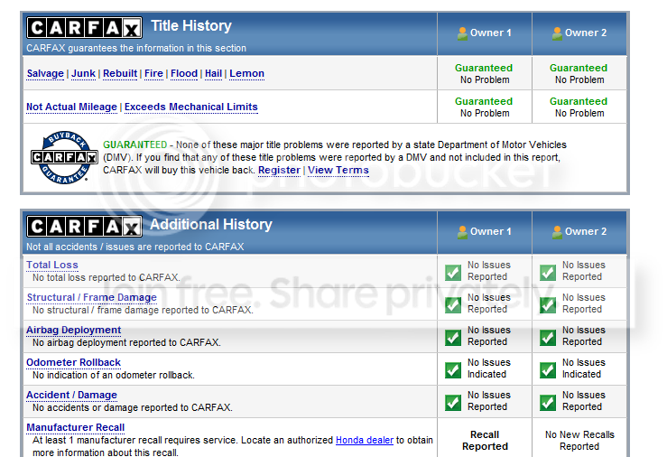Click 'No Issues Indicated' text for Owner 1

coord(489,368)
